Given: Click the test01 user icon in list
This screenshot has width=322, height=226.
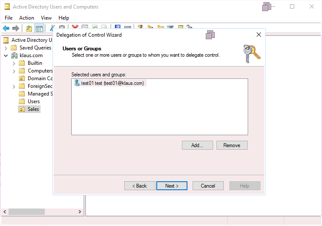Looking at the screenshot, I should (77, 83).
